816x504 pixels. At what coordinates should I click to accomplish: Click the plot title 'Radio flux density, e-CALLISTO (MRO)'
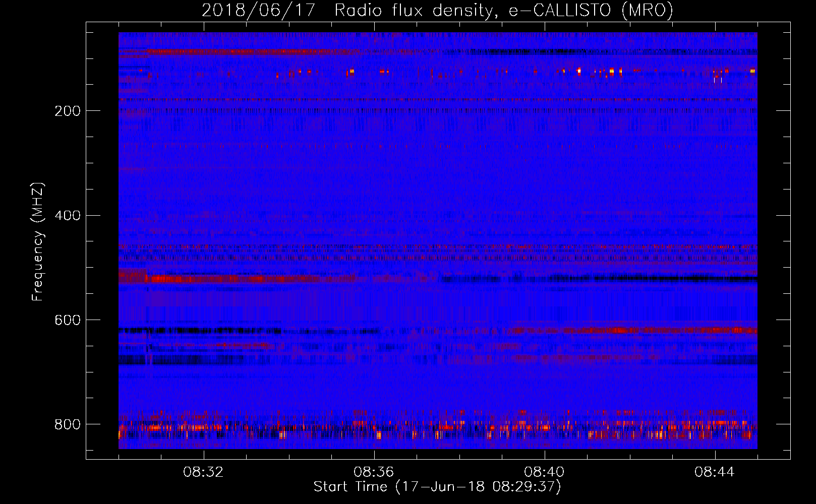coord(504,11)
